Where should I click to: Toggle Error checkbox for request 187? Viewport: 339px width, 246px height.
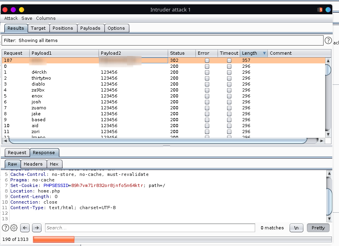(207, 61)
